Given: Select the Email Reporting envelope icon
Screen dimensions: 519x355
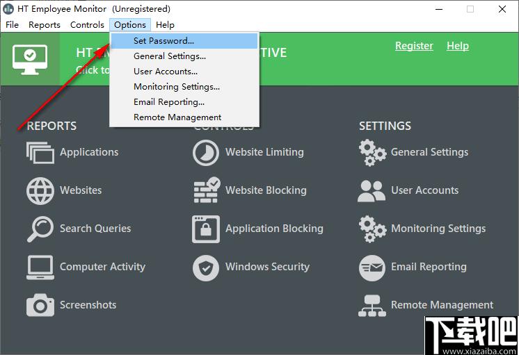Looking at the screenshot, I should pyautogui.click(x=372, y=267).
